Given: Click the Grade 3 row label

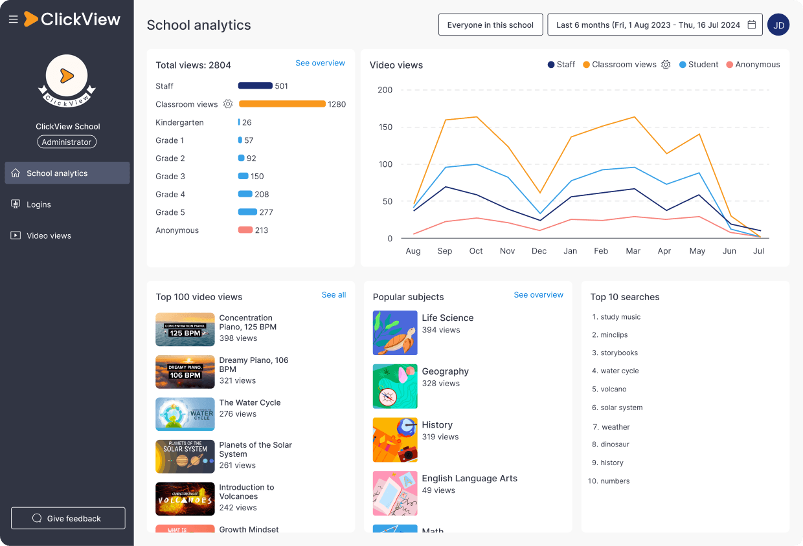Looking at the screenshot, I should tap(170, 176).
